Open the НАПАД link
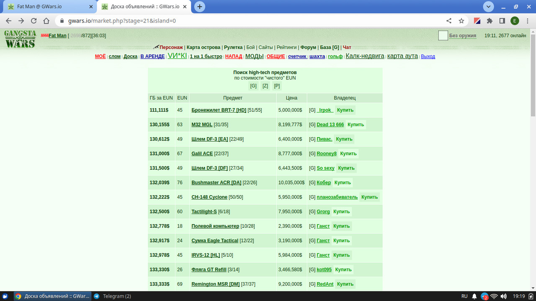 [x=234, y=56]
